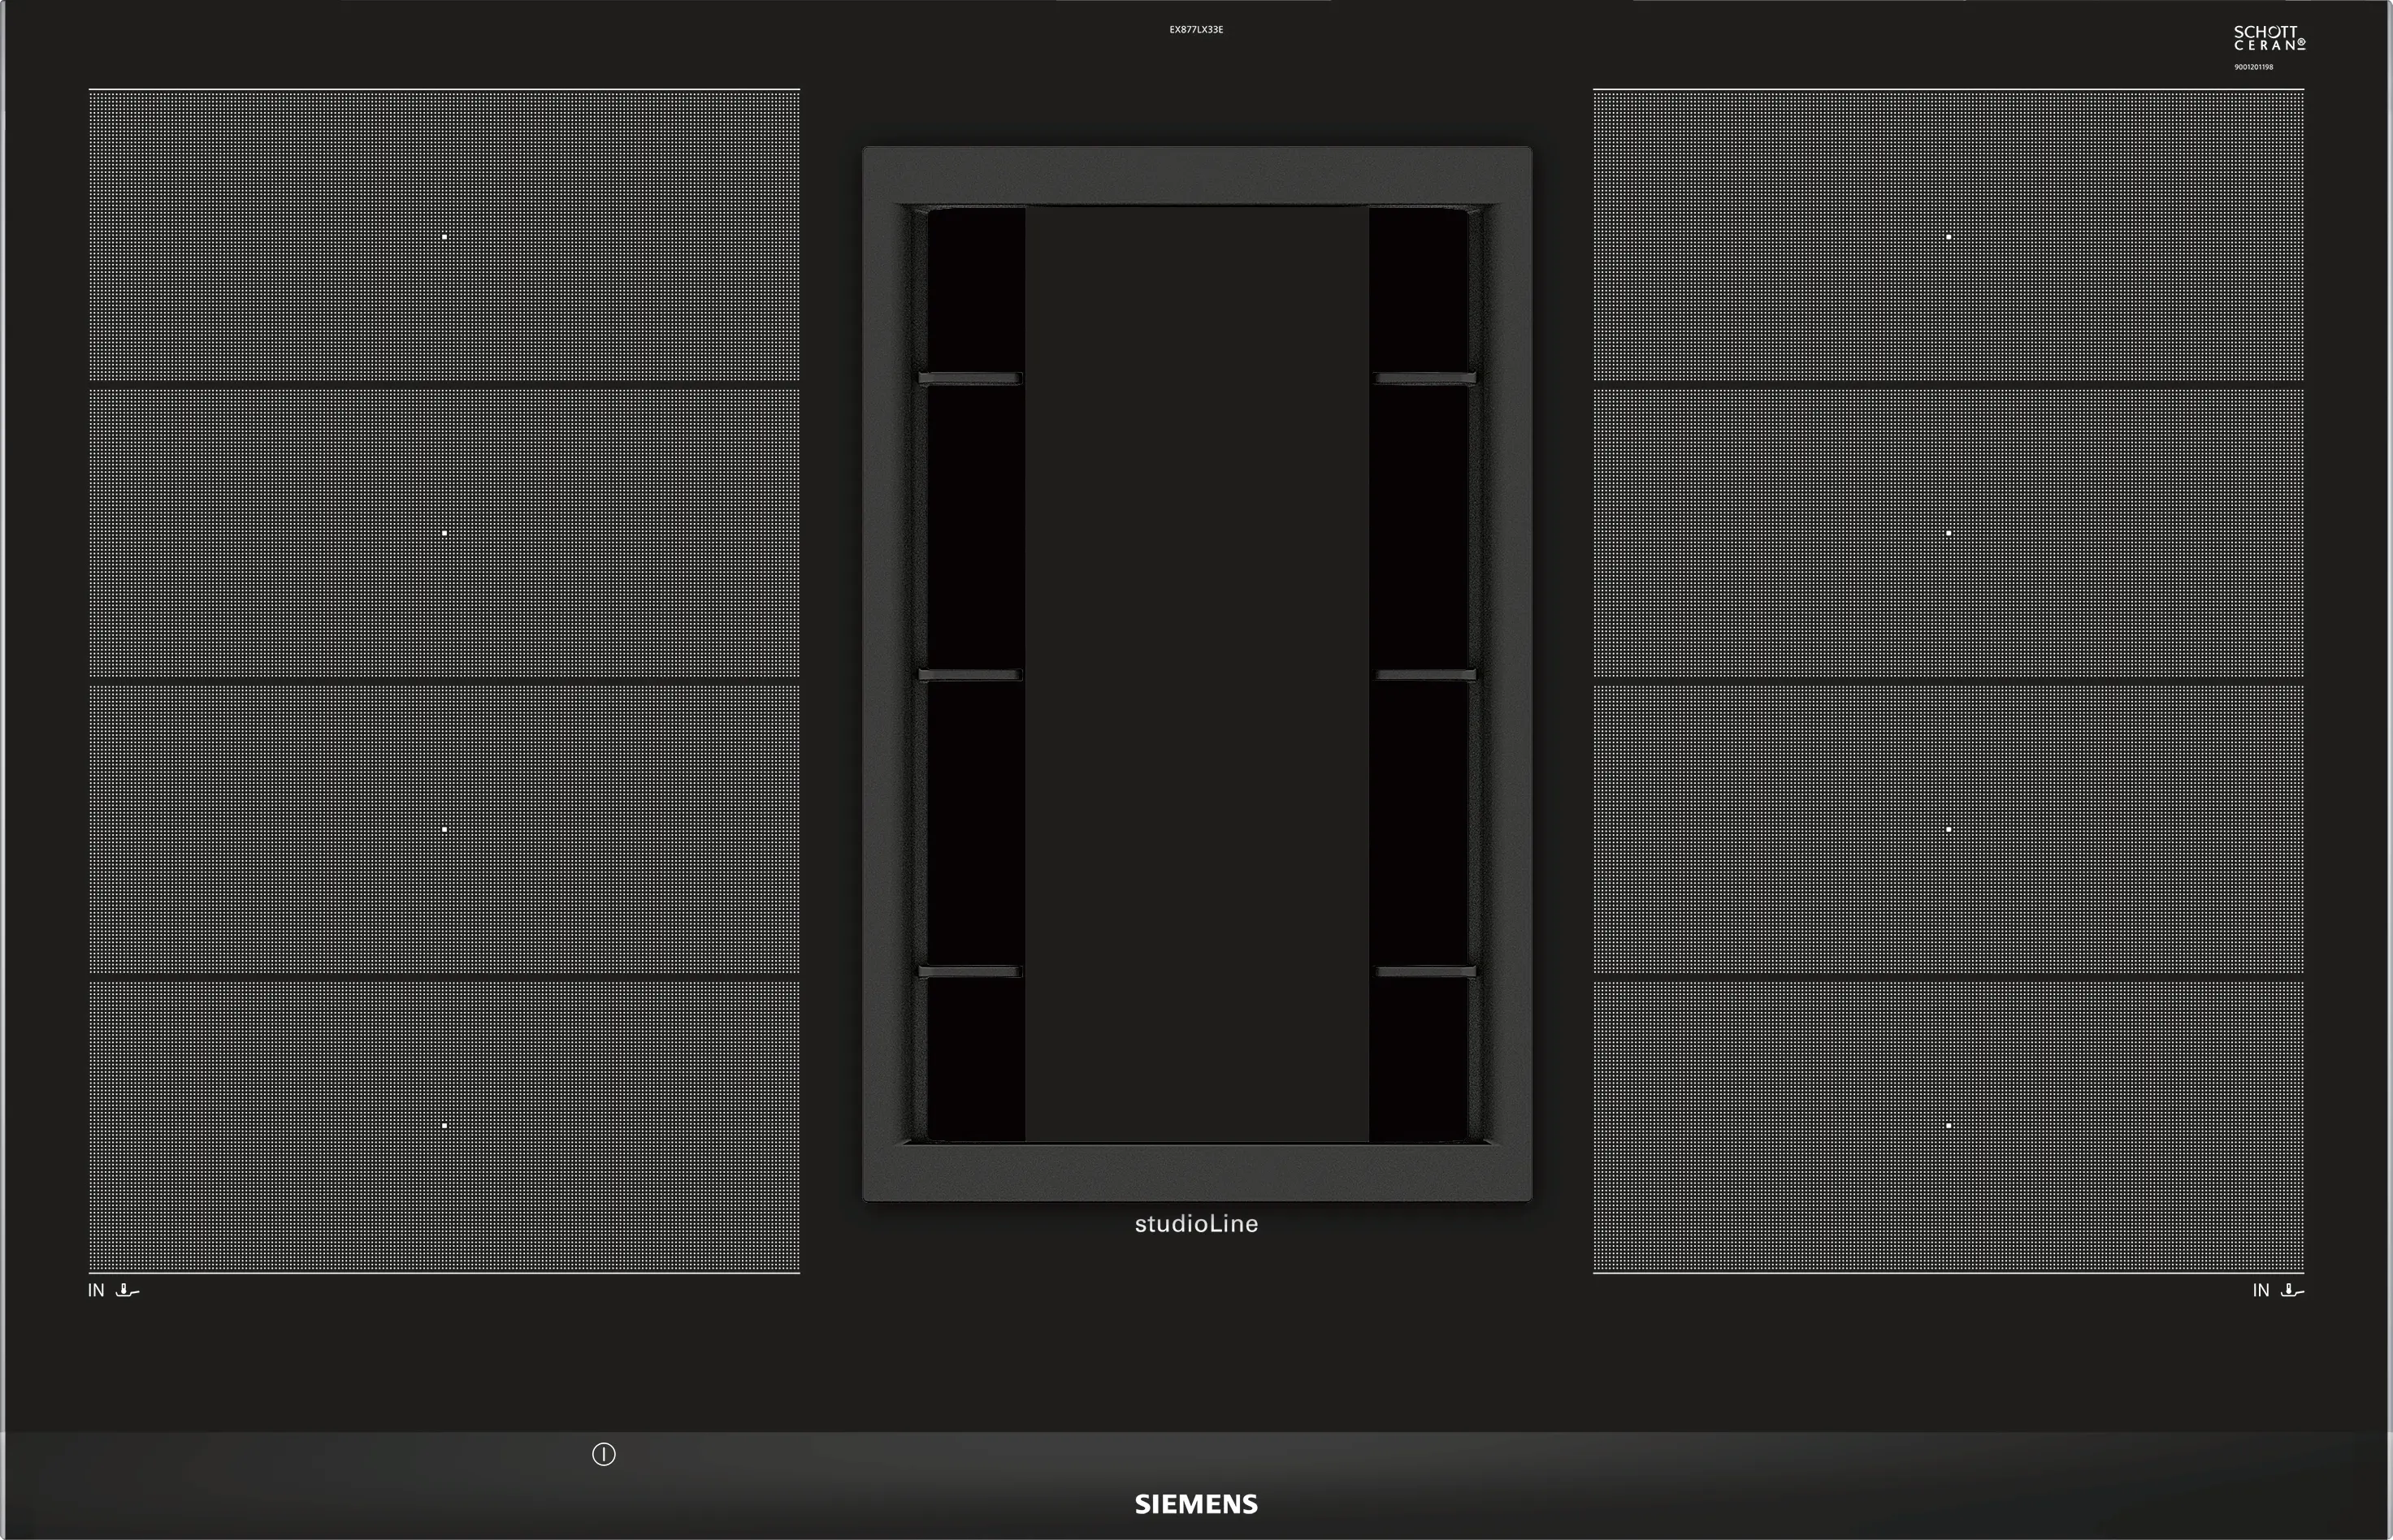The width and height of the screenshot is (2393, 1540).
Task: Click the EX877LX33E model number
Action: pyautogui.click(x=1195, y=30)
